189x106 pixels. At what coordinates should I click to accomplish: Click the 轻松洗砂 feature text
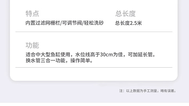coord(94,23)
